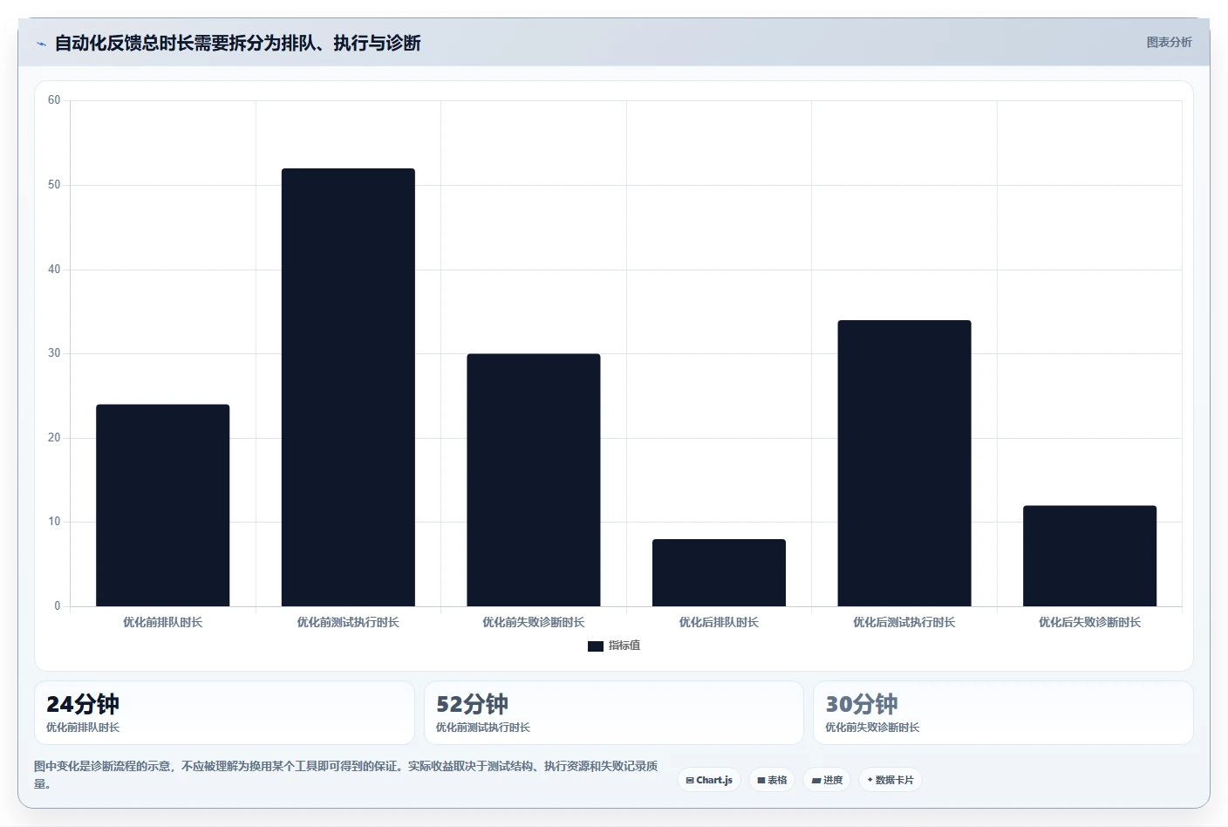Click y-axis tick label 60

(54, 100)
